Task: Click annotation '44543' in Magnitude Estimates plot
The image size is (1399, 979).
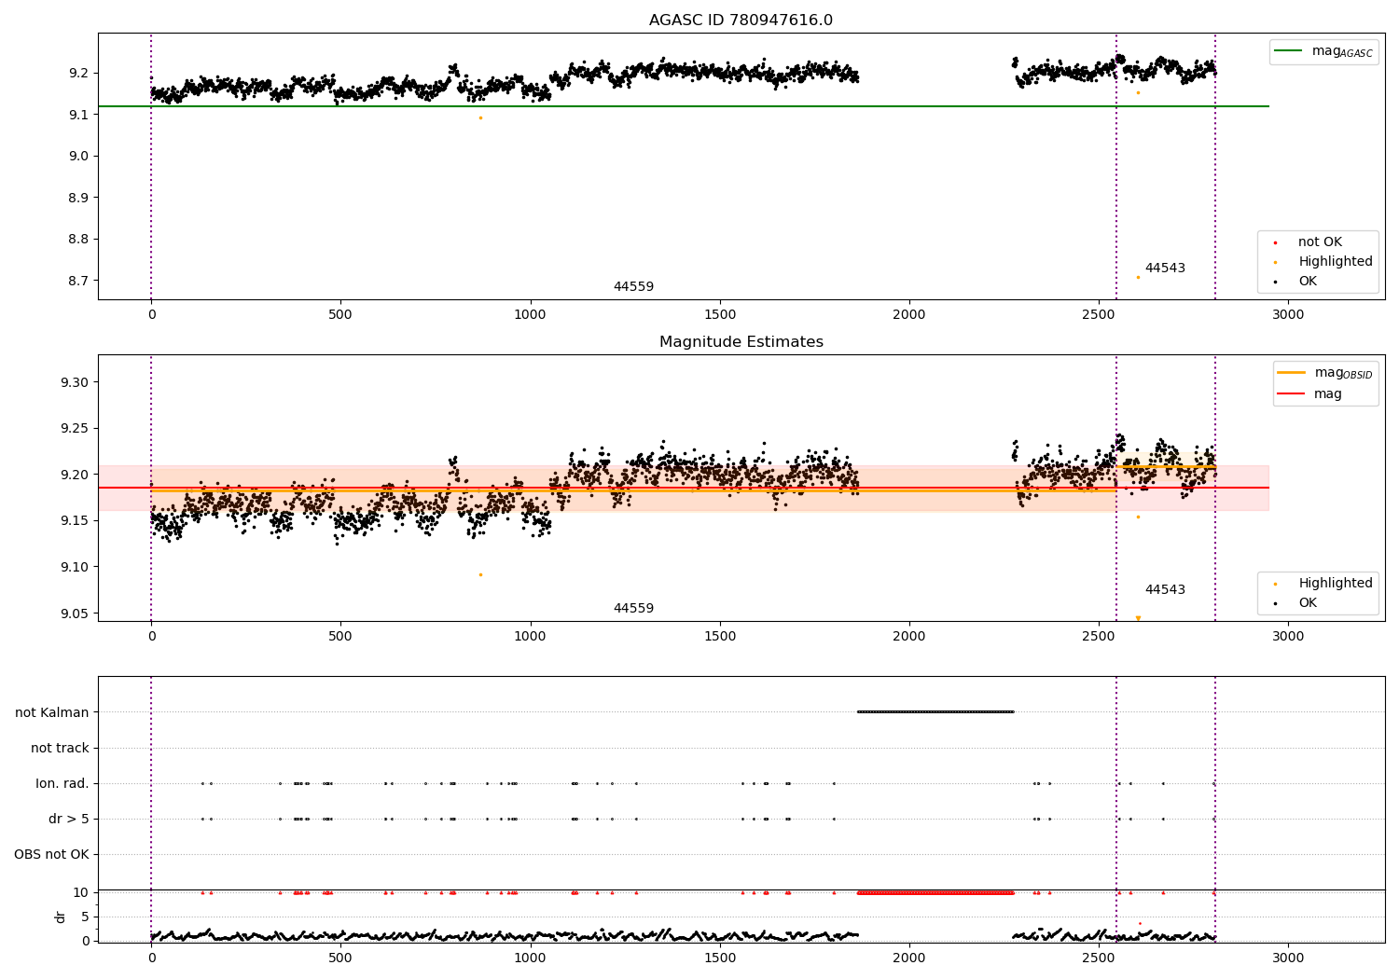Action: coord(1165,590)
